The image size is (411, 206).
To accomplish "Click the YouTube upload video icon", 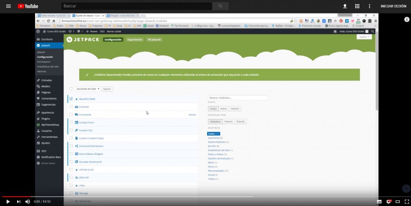I will point(345,6).
